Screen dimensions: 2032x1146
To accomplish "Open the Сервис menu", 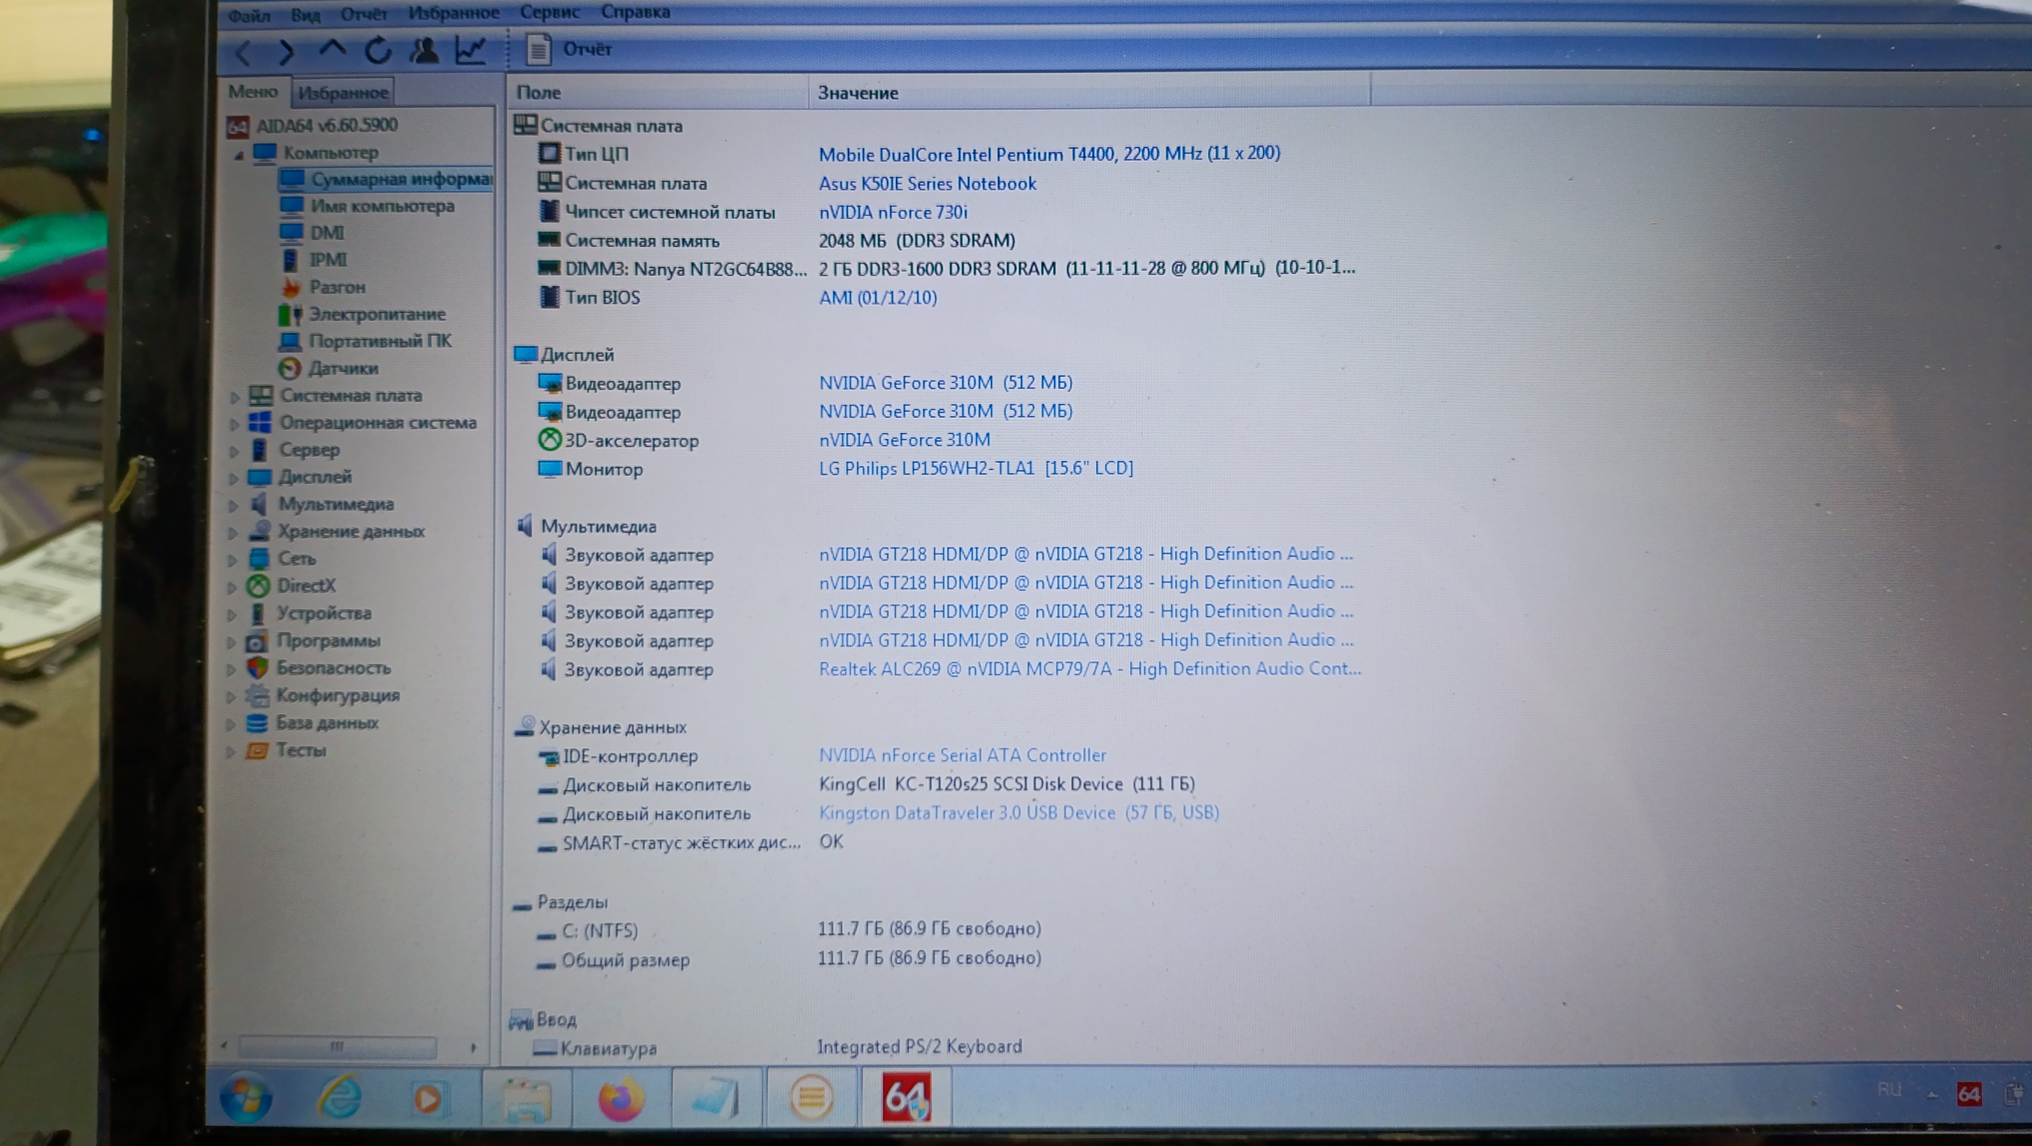I will pos(550,12).
